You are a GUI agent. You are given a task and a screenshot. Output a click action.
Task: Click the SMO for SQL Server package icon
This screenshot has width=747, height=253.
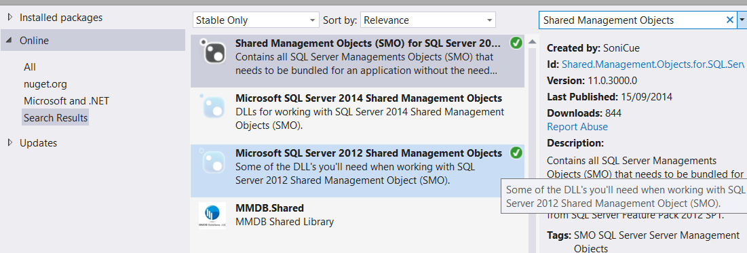(x=212, y=50)
